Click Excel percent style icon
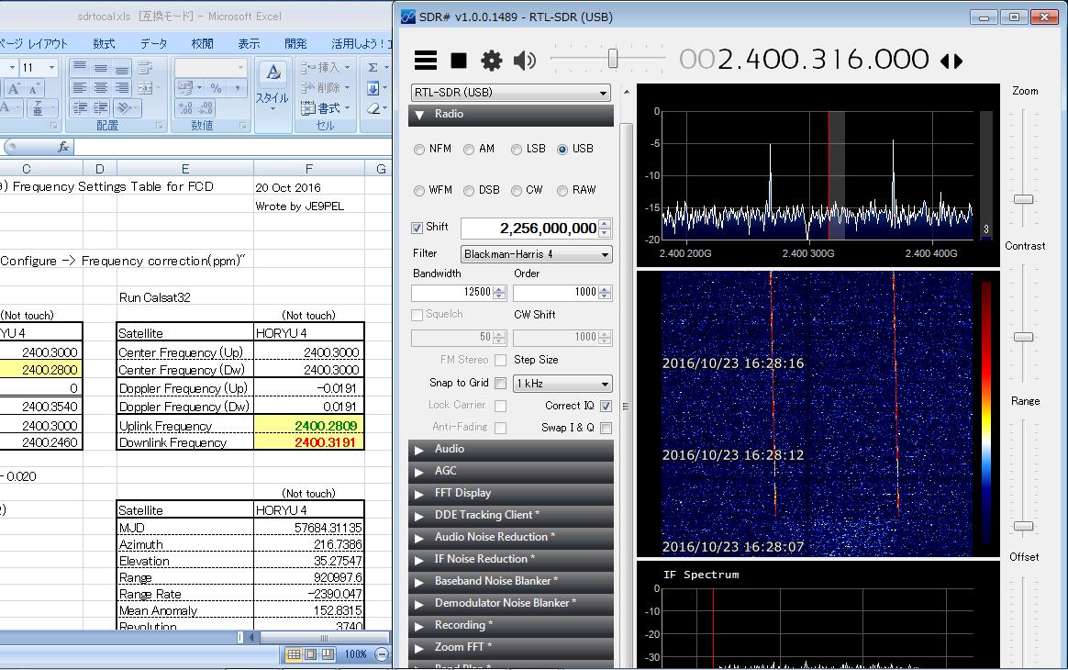The height and width of the screenshot is (670, 1068). tap(216, 88)
